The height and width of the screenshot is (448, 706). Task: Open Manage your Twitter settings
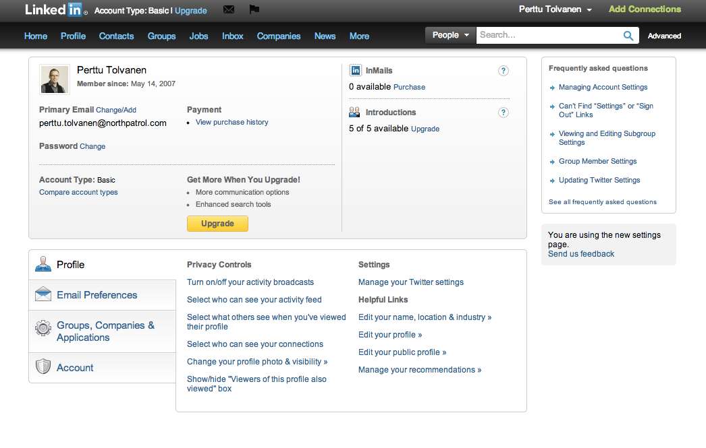410,282
